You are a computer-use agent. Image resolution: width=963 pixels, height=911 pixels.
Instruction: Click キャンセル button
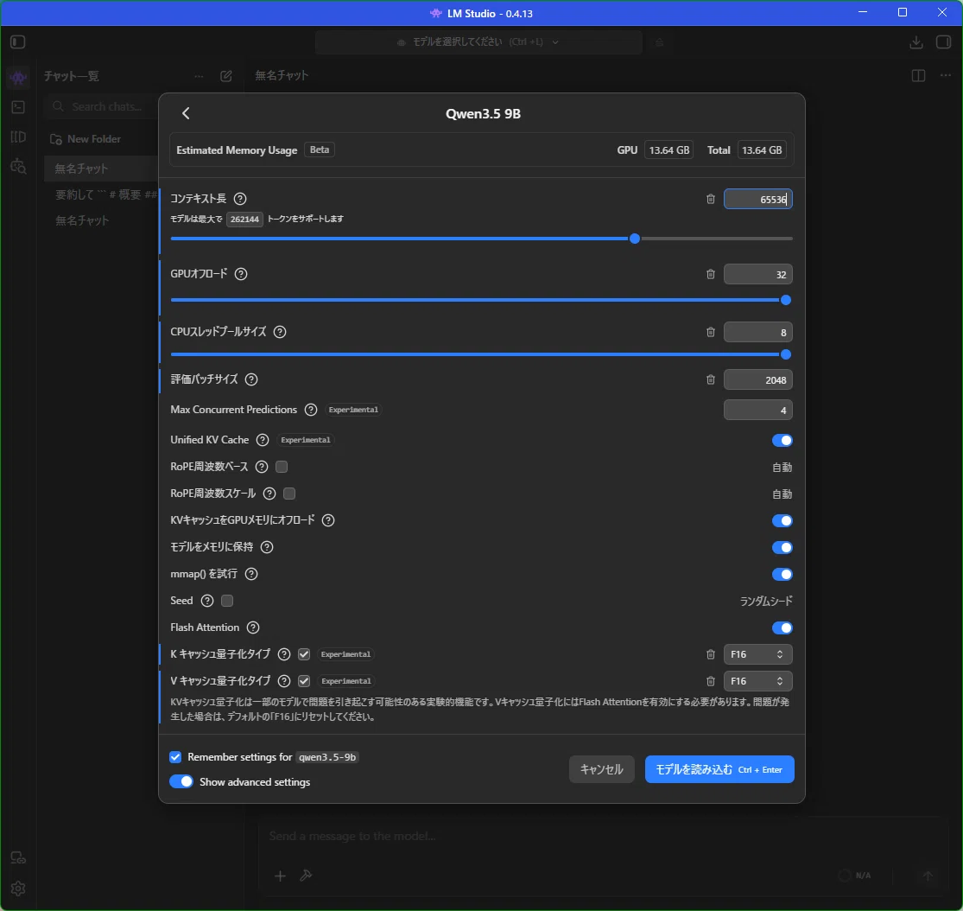coord(601,769)
